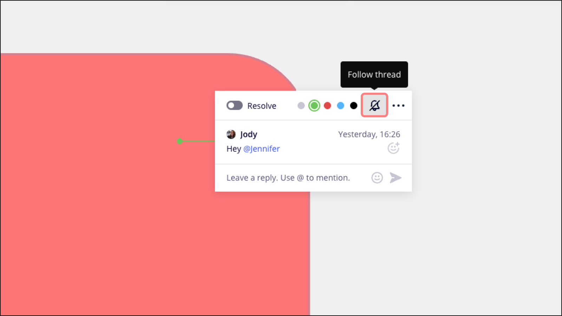Click the name Jody in comment
Viewport: 562px width, 316px height.
pos(249,134)
